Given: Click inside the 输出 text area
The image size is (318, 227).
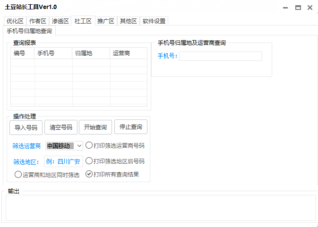Looking at the screenshot, I should [x=160, y=208].
